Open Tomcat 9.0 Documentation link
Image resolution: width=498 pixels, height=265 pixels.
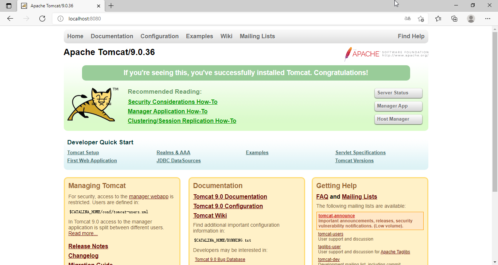click(230, 197)
